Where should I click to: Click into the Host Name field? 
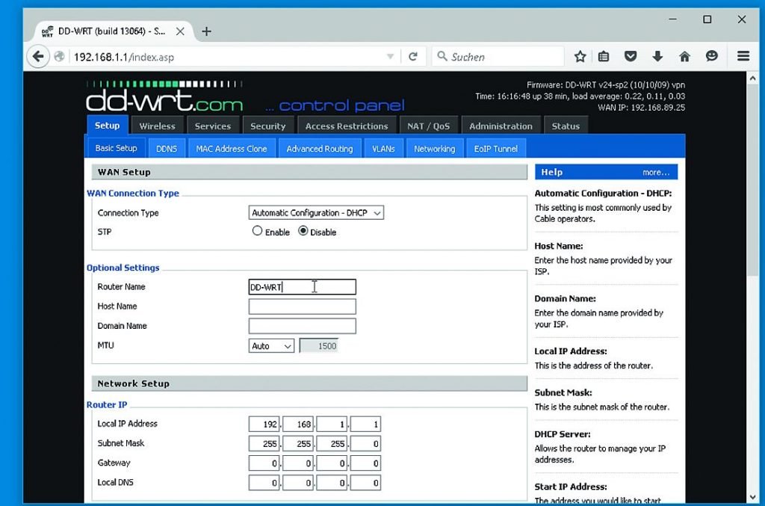tap(302, 306)
